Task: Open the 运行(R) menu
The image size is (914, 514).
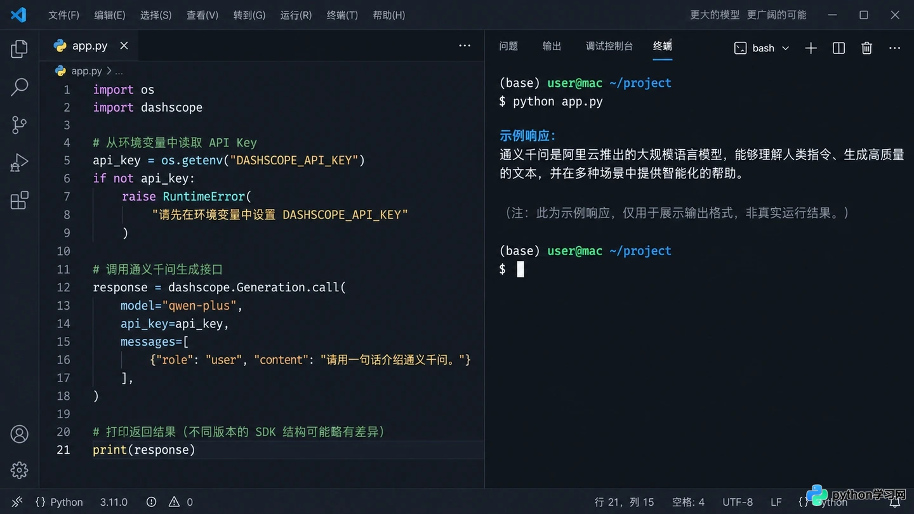Action: (296, 15)
